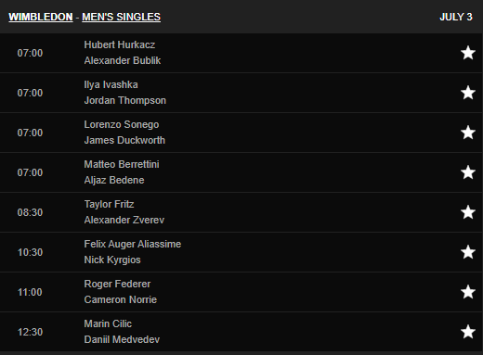This screenshot has width=483, height=355.
Task: Open the MEN'S SINGLES draw link
Action: [121, 17]
